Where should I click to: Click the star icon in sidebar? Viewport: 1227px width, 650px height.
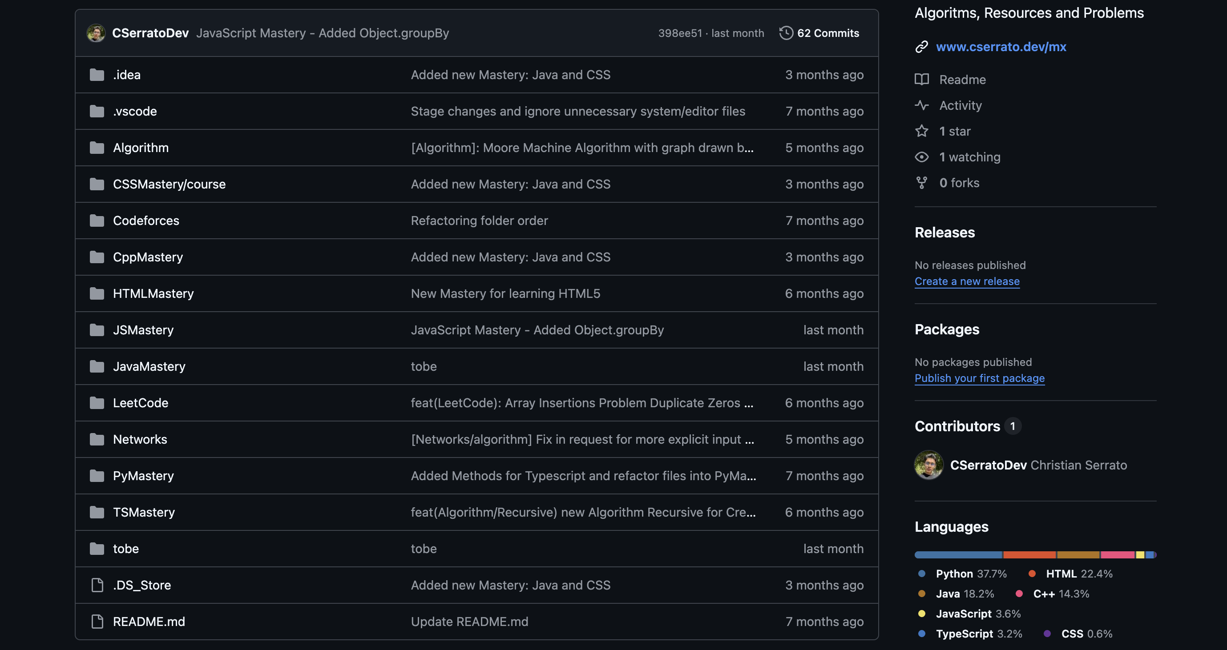(922, 131)
